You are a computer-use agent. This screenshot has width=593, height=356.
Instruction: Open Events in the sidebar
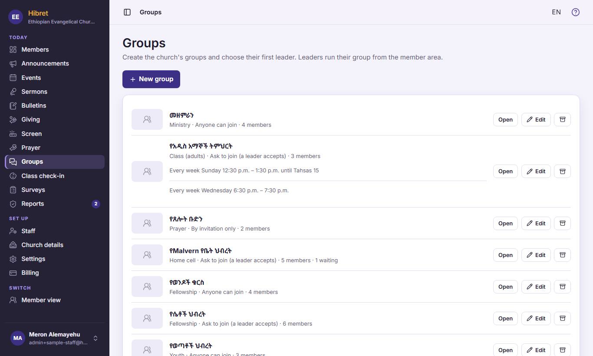click(55, 78)
